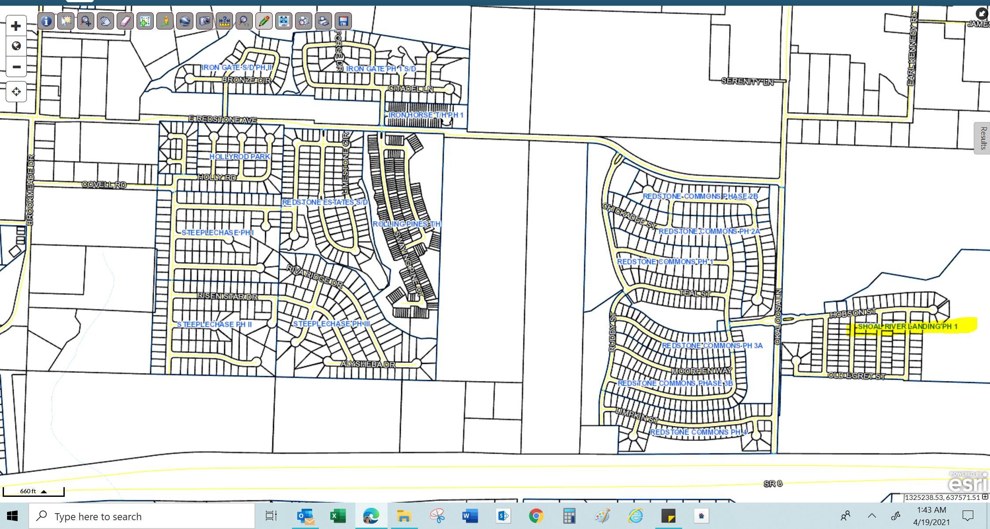Click the print map icon
This screenshot has height=529, width=990.
(x=324, y=21)
